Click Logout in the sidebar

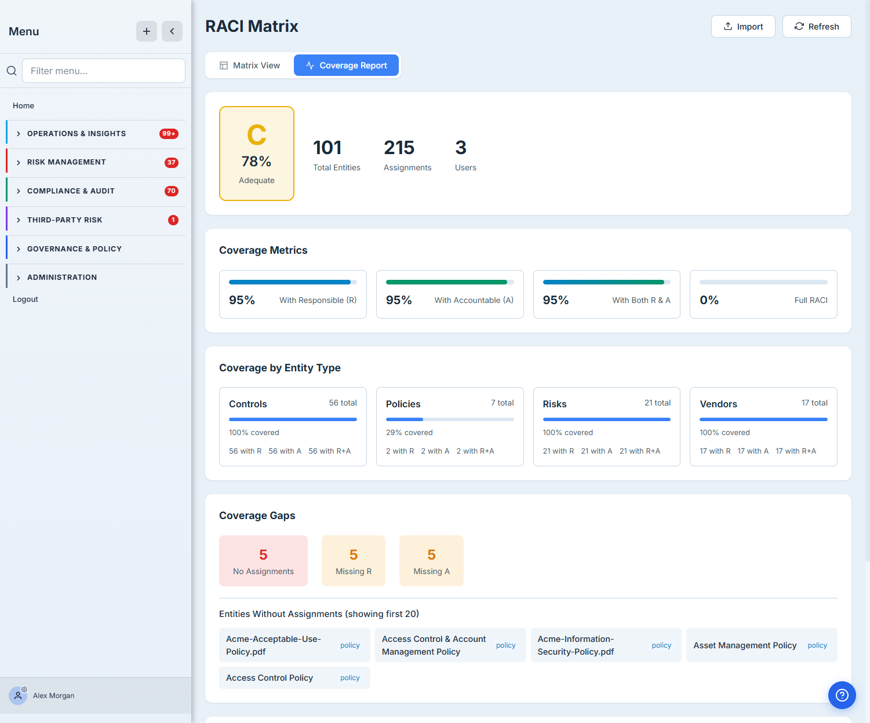26,299
